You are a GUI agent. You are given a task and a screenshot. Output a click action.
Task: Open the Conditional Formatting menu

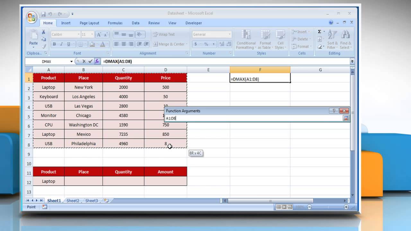point(246,39)
